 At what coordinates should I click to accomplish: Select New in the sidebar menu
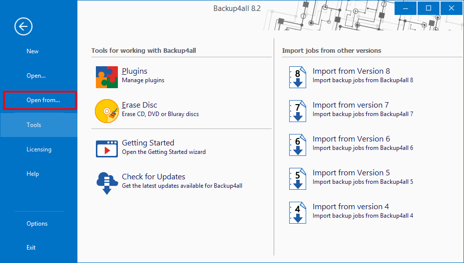coord(32,51)
